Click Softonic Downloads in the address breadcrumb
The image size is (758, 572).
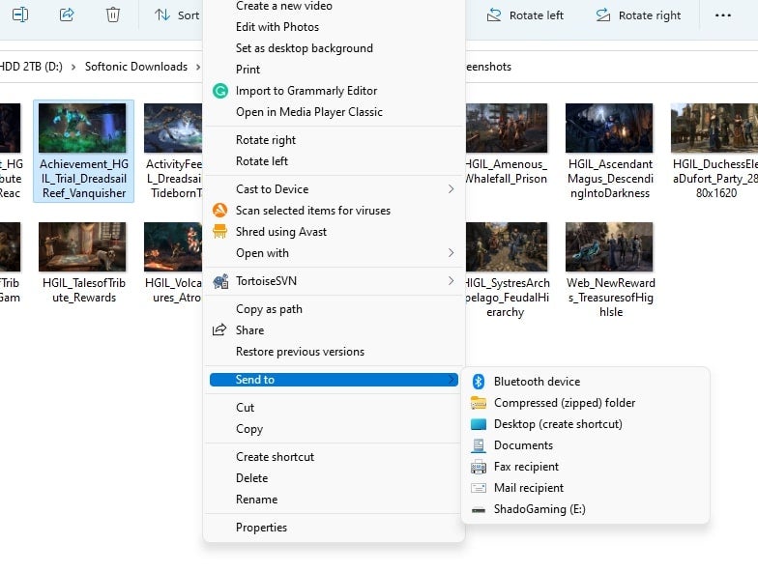tap(135, 67)
